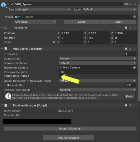Open Transform help reference icon
This screenshot has width=140, height=142.
(126, 28)
